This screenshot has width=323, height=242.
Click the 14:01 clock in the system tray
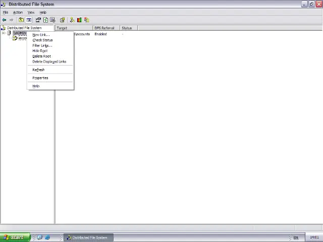(314, 237)
